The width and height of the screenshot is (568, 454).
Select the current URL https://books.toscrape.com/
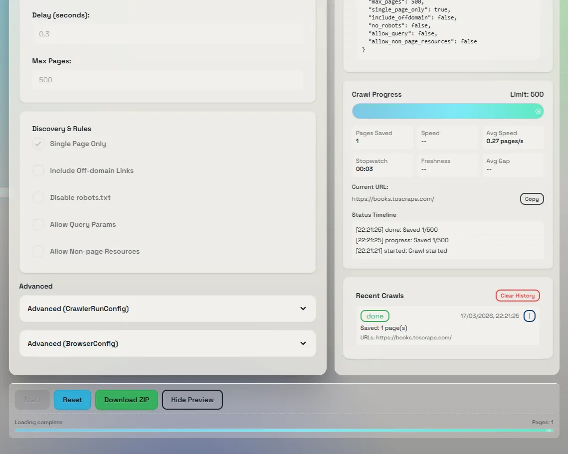pos(393,199)
